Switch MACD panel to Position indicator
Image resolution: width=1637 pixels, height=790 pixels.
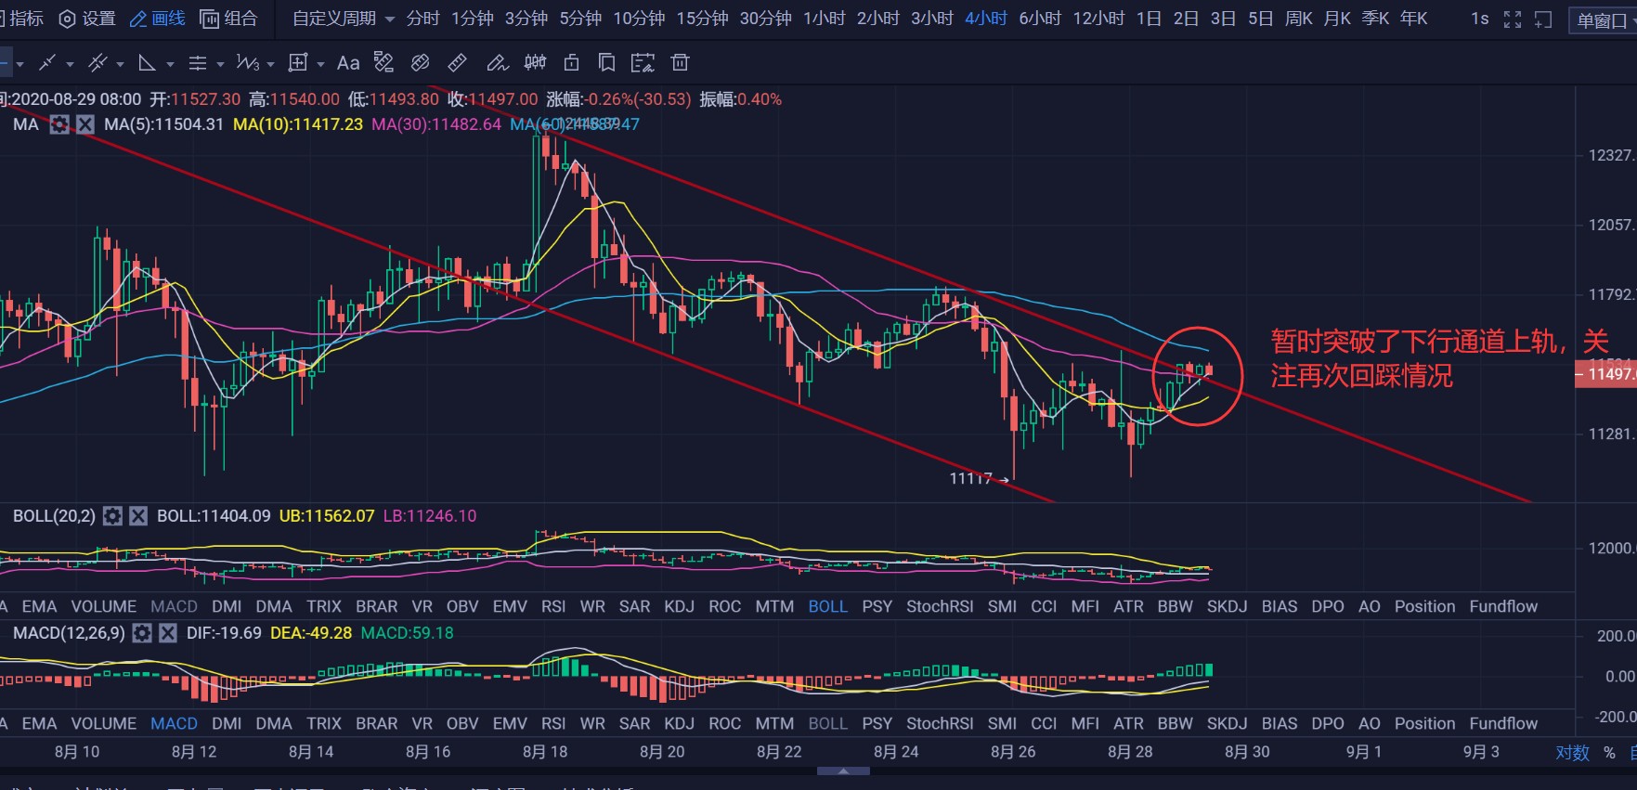[x=1424, y=723]
